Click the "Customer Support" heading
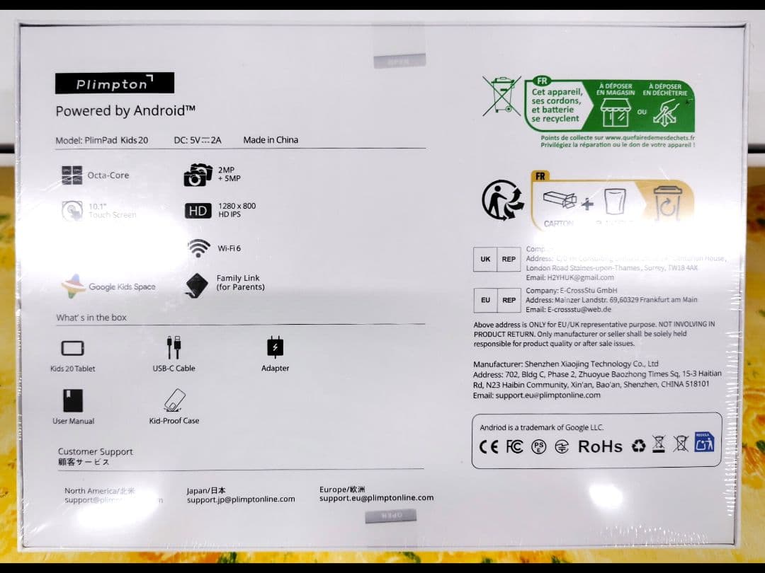This screenshot has width=765, height=573. point(96,451)
